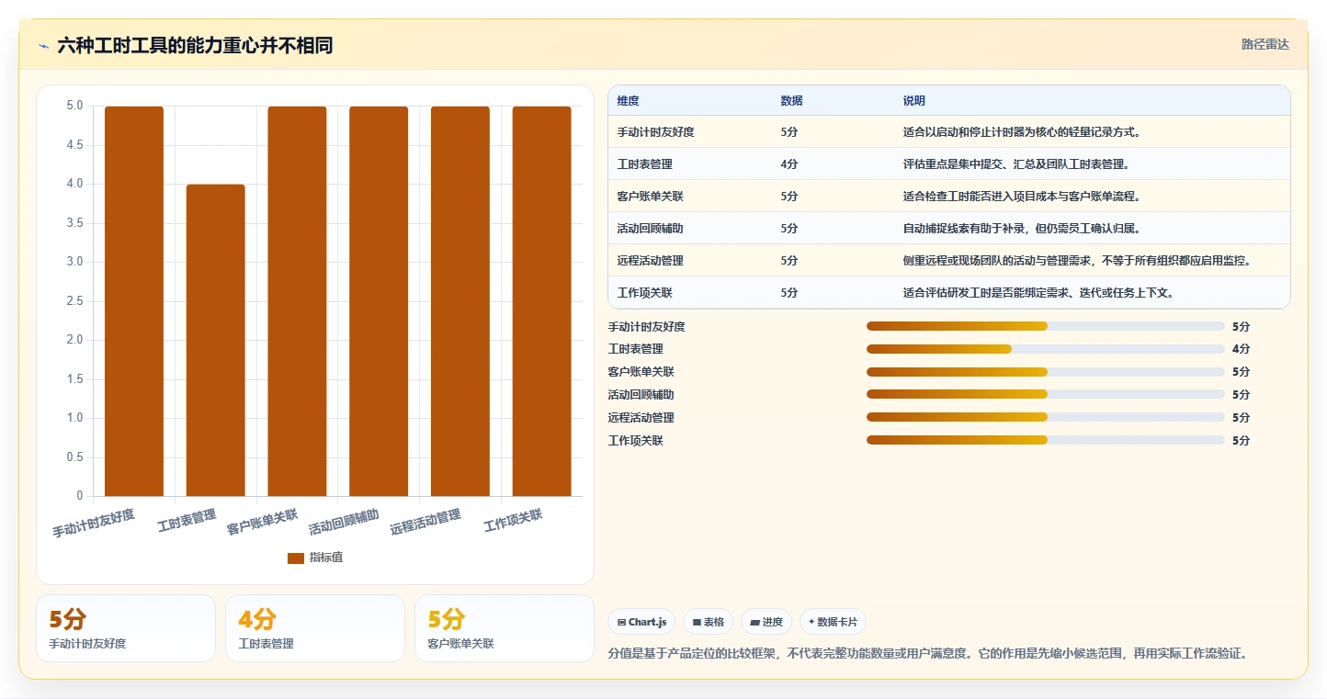Click the 活动回顾辅助 x-axis label
This screenshot has height=699, width=1327.
(x=344, y=522)
